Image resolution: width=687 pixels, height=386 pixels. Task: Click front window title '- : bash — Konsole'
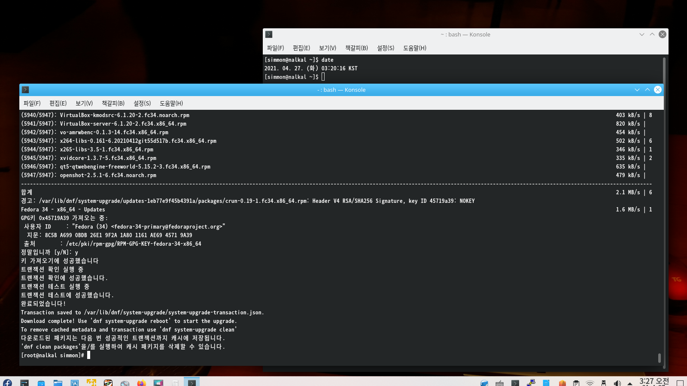coord(341,90)
